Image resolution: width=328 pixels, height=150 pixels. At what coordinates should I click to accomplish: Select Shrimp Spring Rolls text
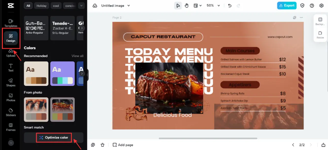[233, 94]
